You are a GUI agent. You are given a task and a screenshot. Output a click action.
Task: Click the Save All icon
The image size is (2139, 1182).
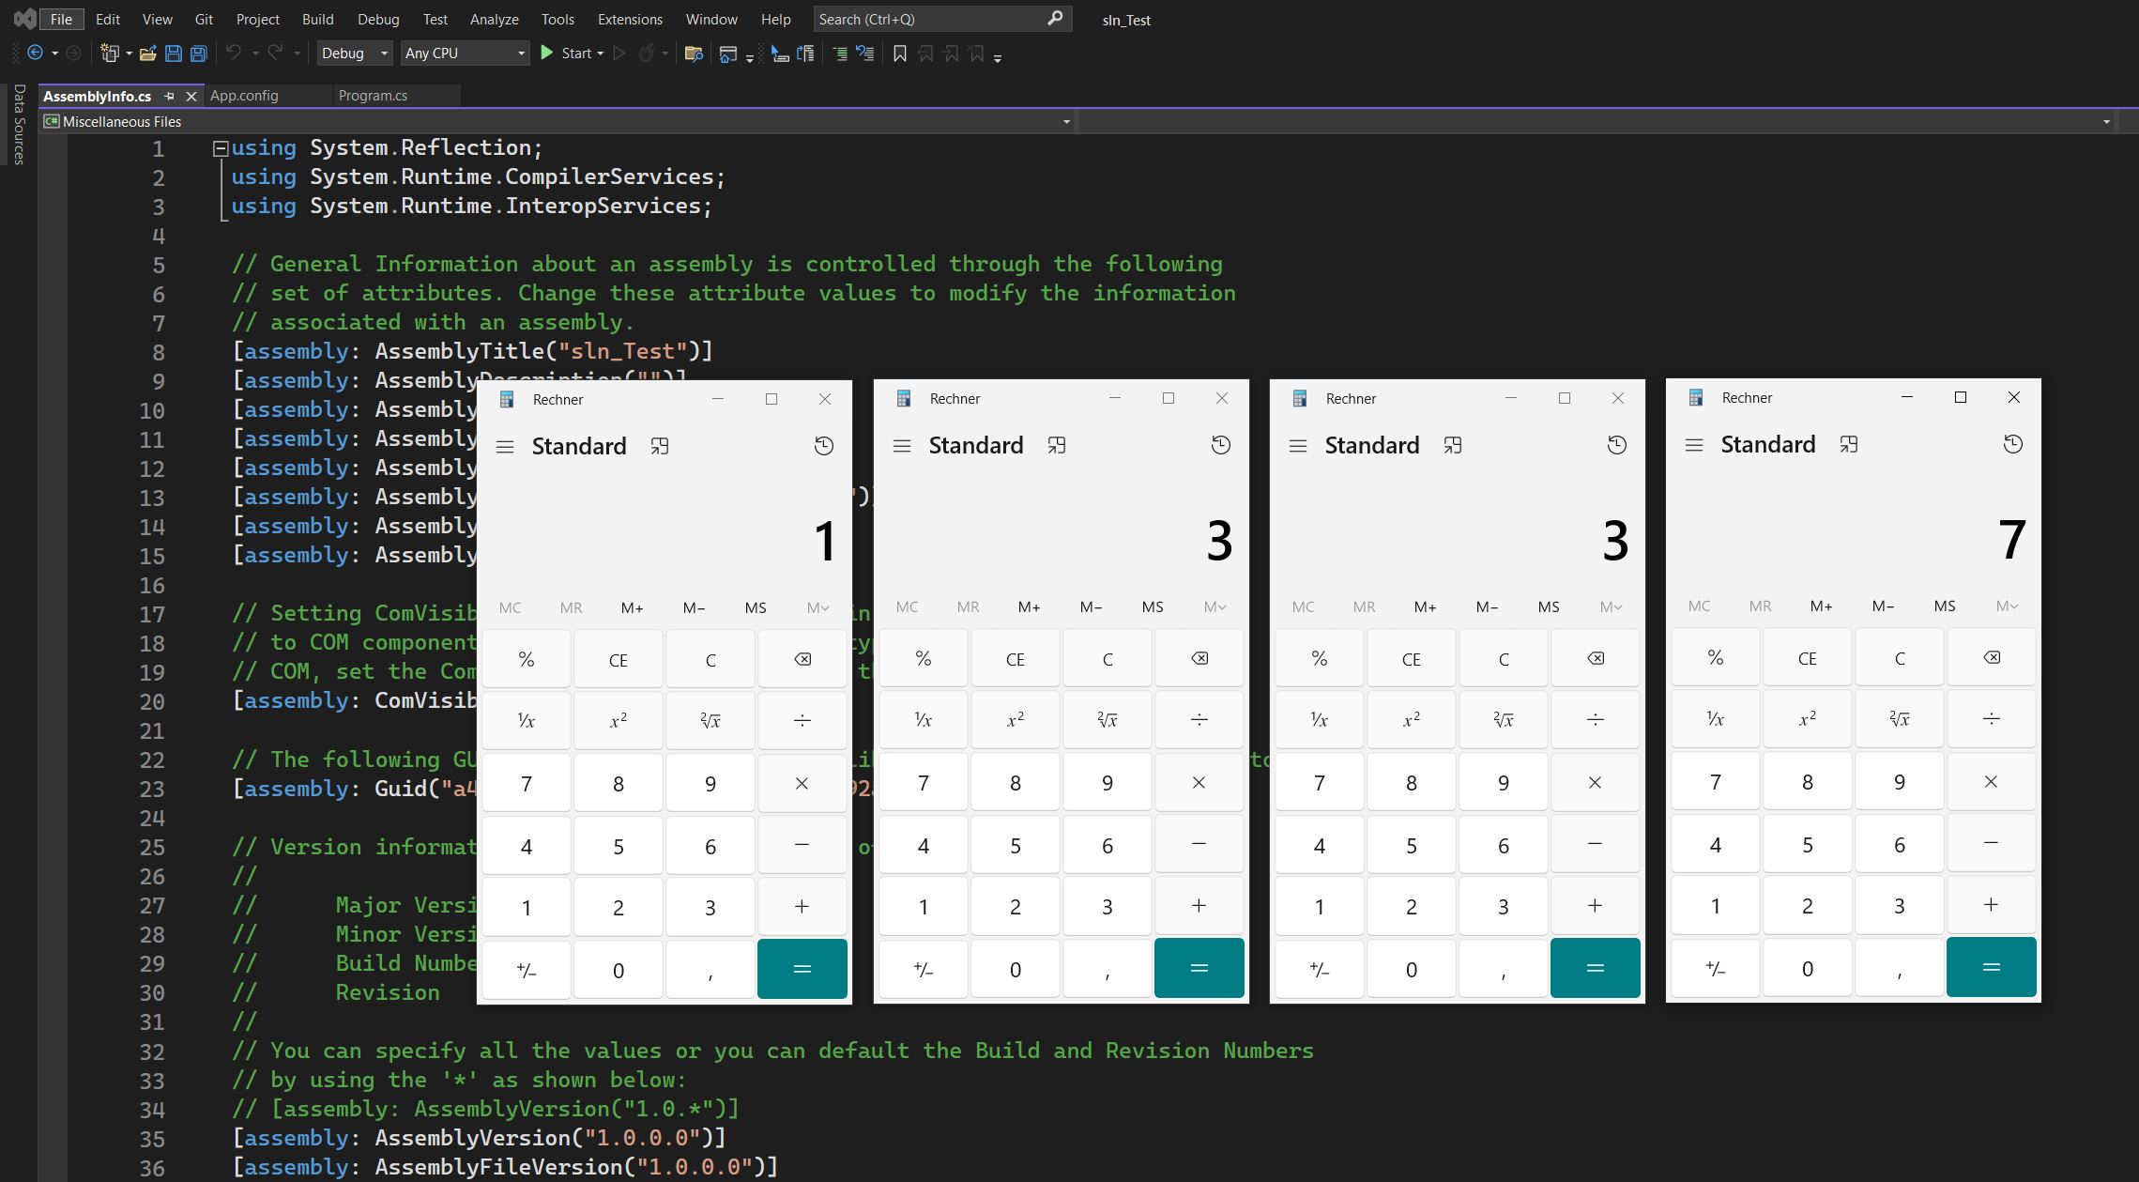[199, 54]
